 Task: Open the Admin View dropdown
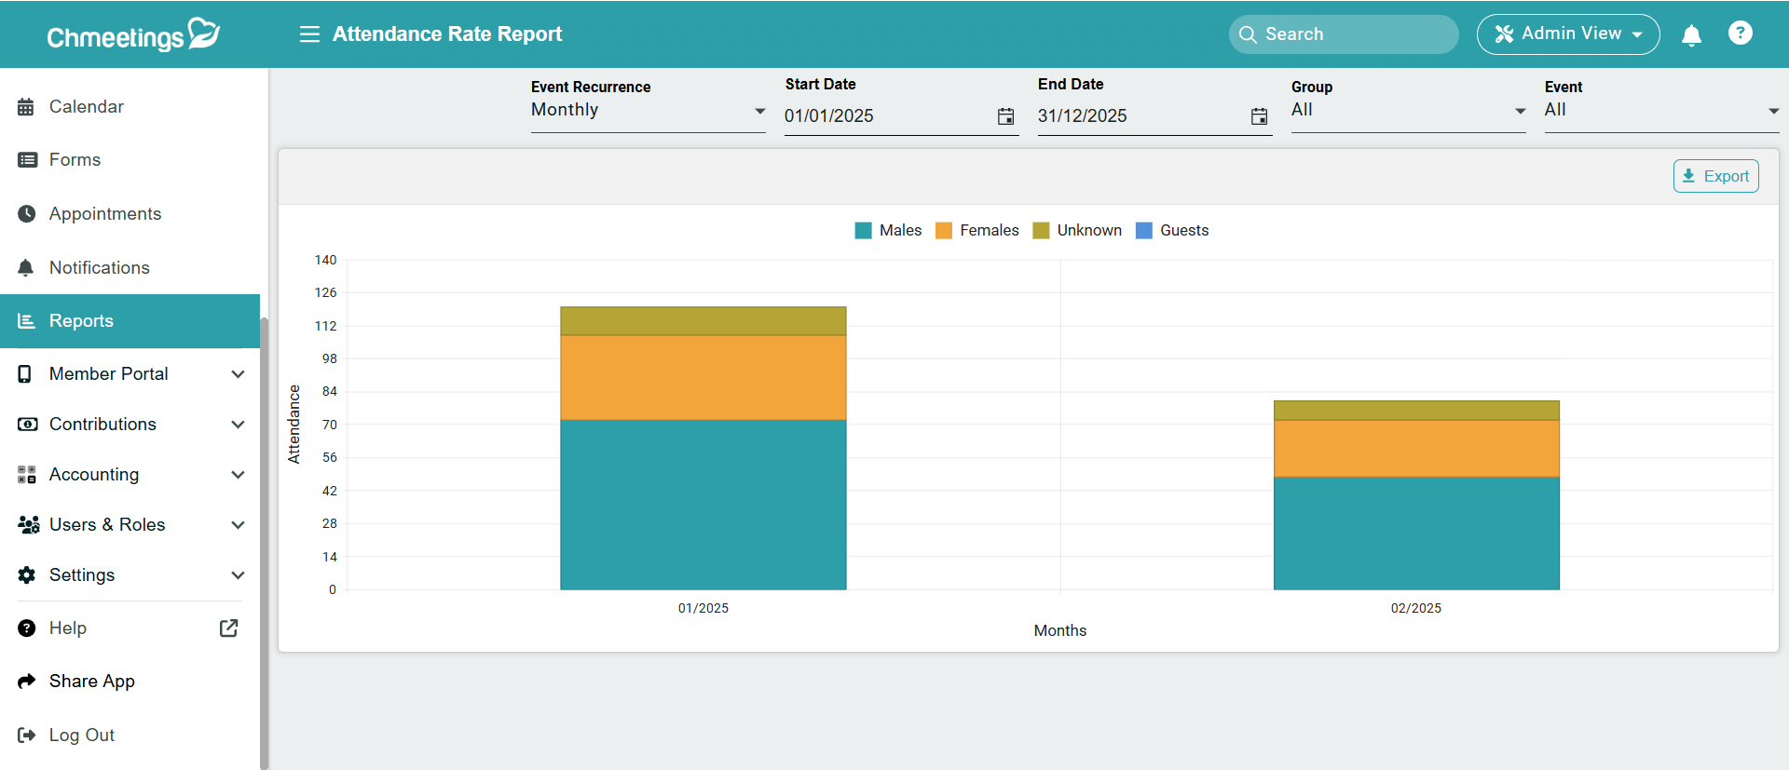[x=1568, y=34]
